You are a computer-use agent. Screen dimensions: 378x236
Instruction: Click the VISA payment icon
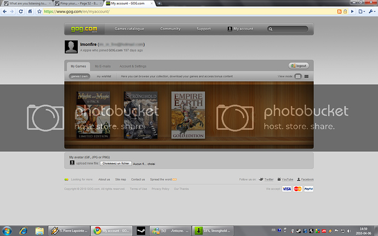[287, 189]
